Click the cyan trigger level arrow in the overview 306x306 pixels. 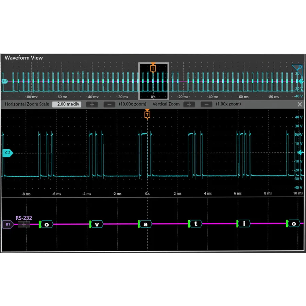(301, 81)
